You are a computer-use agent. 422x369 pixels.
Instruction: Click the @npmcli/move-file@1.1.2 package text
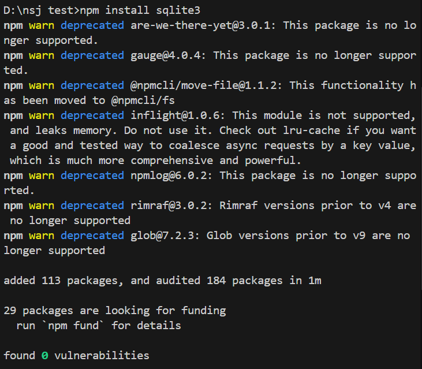207,85
